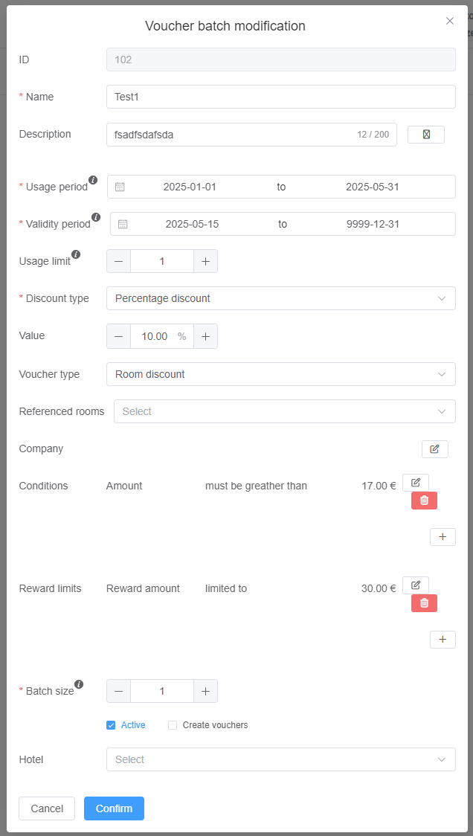
Task: Edit the Reward amount limit
Action: point(416,585)
